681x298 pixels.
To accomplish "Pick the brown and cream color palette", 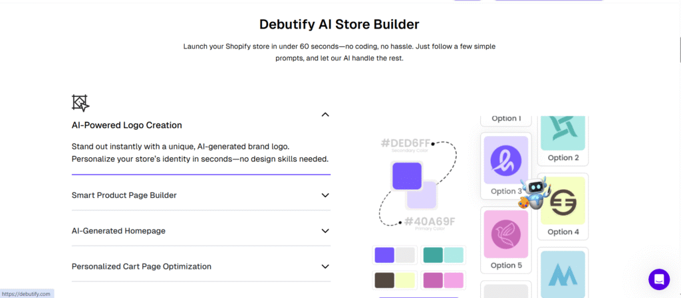I will tap(394, 280).
